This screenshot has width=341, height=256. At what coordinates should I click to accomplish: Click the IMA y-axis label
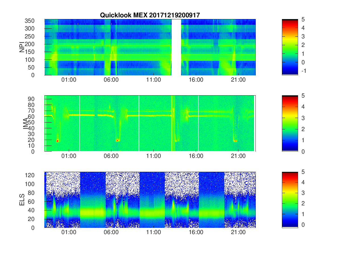click(x=25, y=124)
